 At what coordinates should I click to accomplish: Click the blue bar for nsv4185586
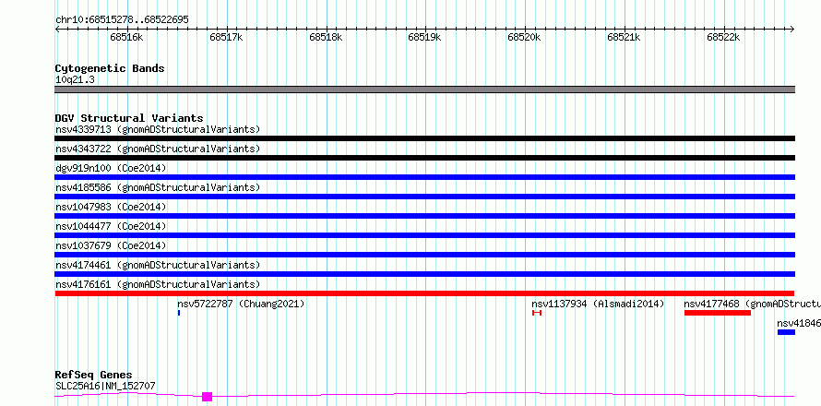click(424, 197)
